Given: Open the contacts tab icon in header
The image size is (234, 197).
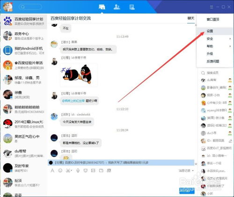Looking at the screenshot, I should (117, 7).
